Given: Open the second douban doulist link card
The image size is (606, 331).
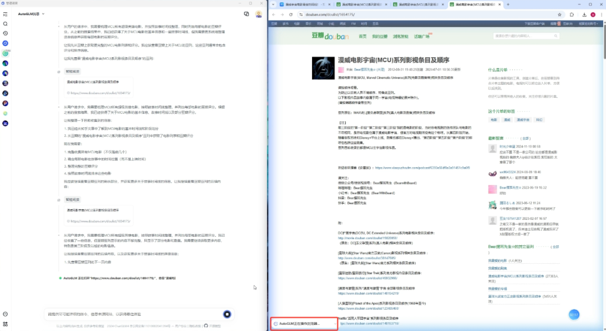Looking at the screenshot, I should pos(99,215).
